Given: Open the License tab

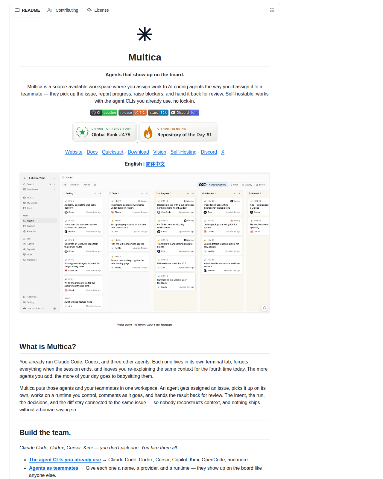Looking at the screenshot, I should point(98,10).
